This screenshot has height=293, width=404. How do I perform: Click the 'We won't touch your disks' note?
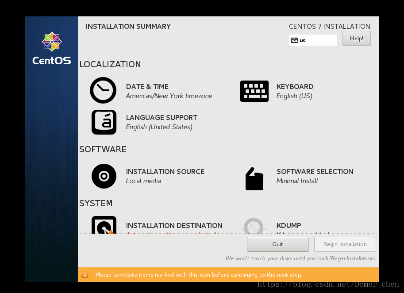point(301,258)
